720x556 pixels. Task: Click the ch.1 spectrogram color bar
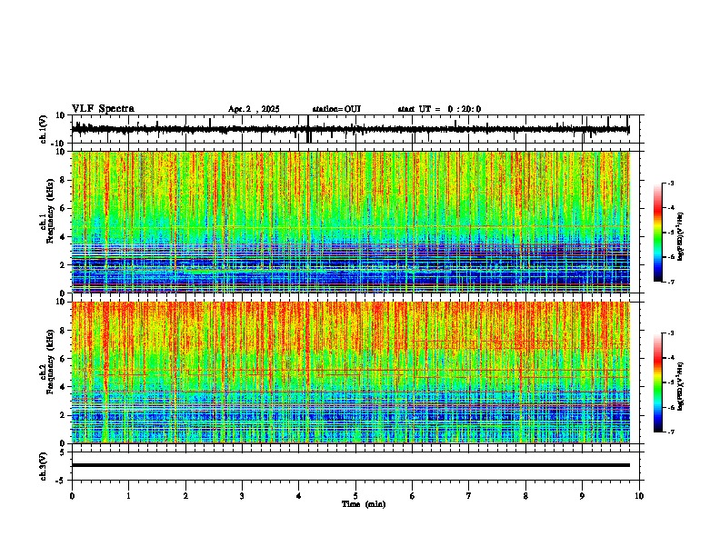(x=657, y=233)
